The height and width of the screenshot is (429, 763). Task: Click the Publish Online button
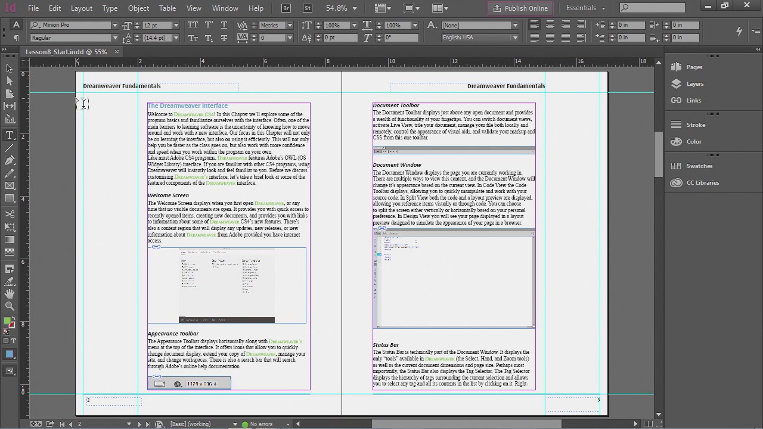(x=520, y=8)
